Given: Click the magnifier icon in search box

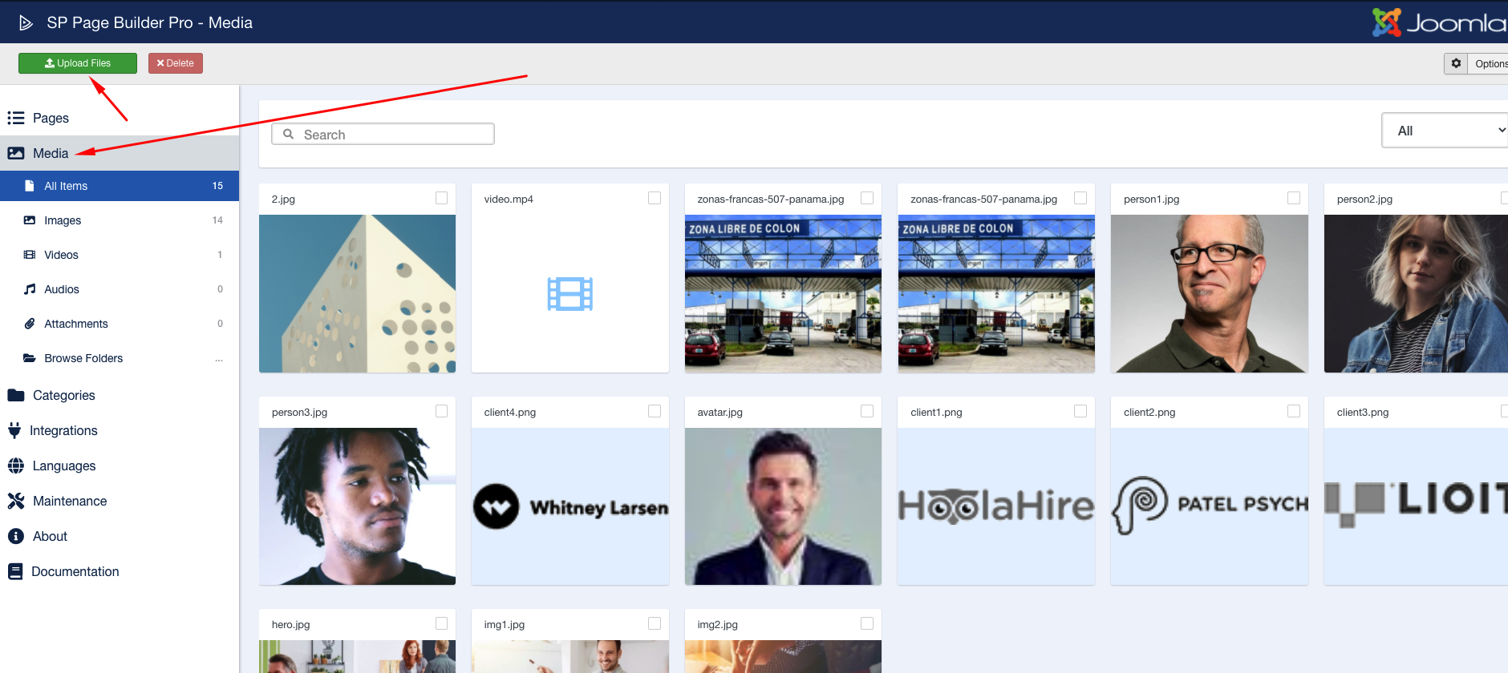Looking at the screenshot, I should [289, 135].
